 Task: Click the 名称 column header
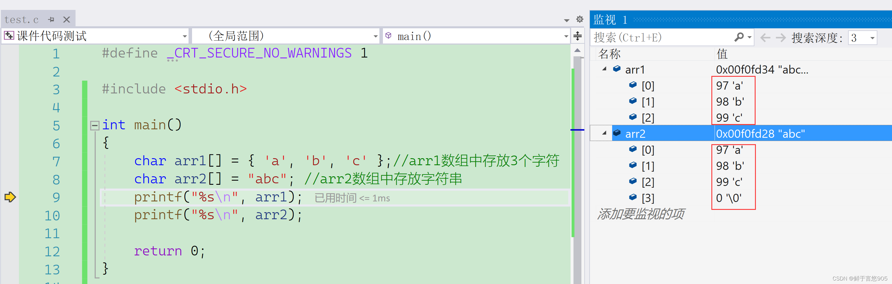tap(610, 54)
